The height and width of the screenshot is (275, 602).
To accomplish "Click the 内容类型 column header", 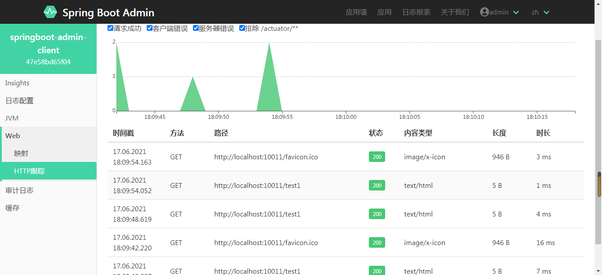I will click(x=418, y=133).
